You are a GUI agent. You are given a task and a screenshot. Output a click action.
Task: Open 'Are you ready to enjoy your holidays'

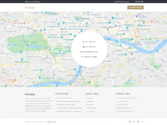(x=68, y=101)
